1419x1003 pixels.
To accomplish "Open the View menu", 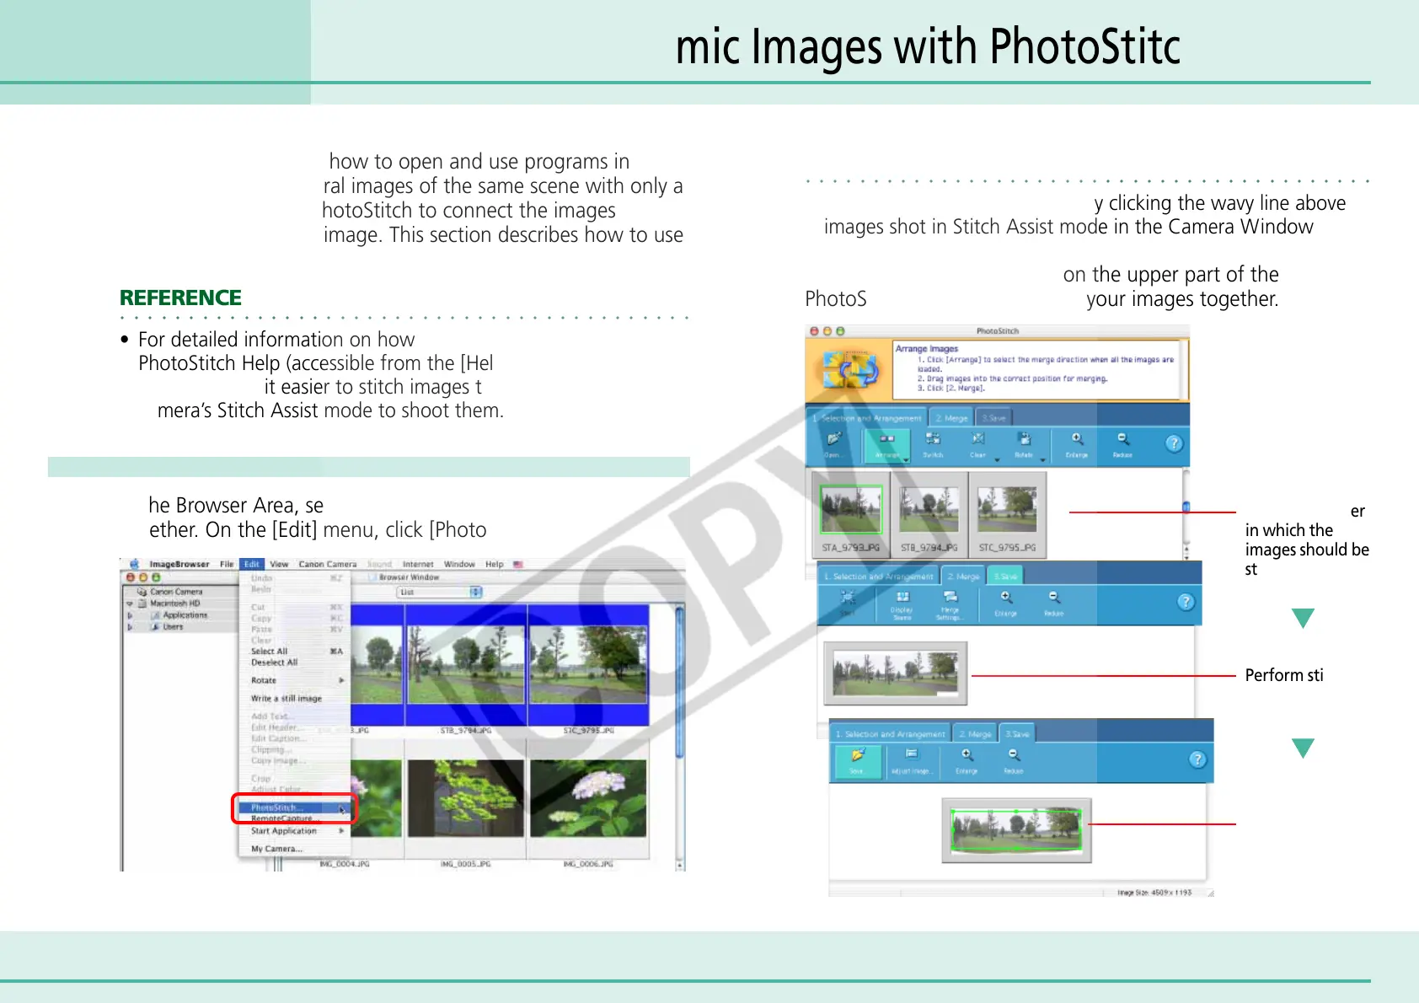I will [x=279, y=564].
